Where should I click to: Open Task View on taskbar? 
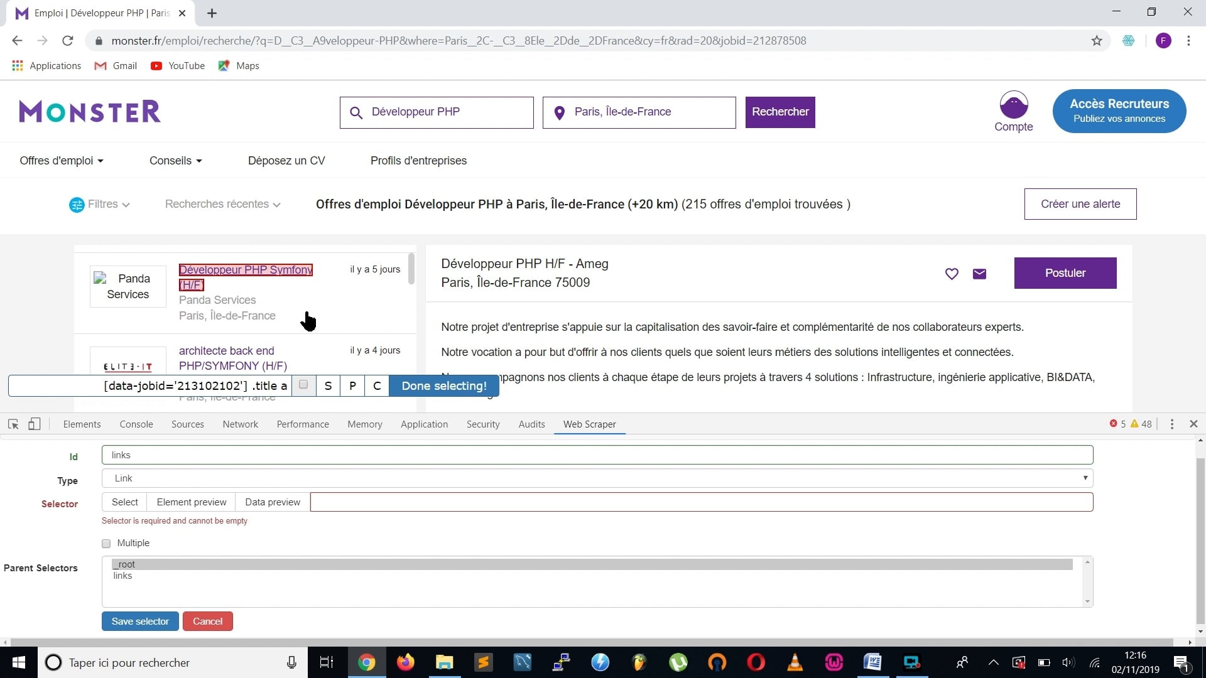pos(326,662)
